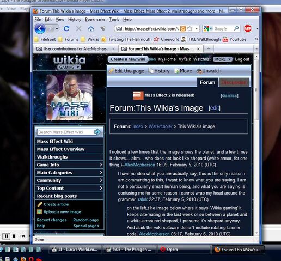281x261 pixels.
Task: Stop playback in Media Player Classic
Action: pyautogui.click(x=14, y=236)
